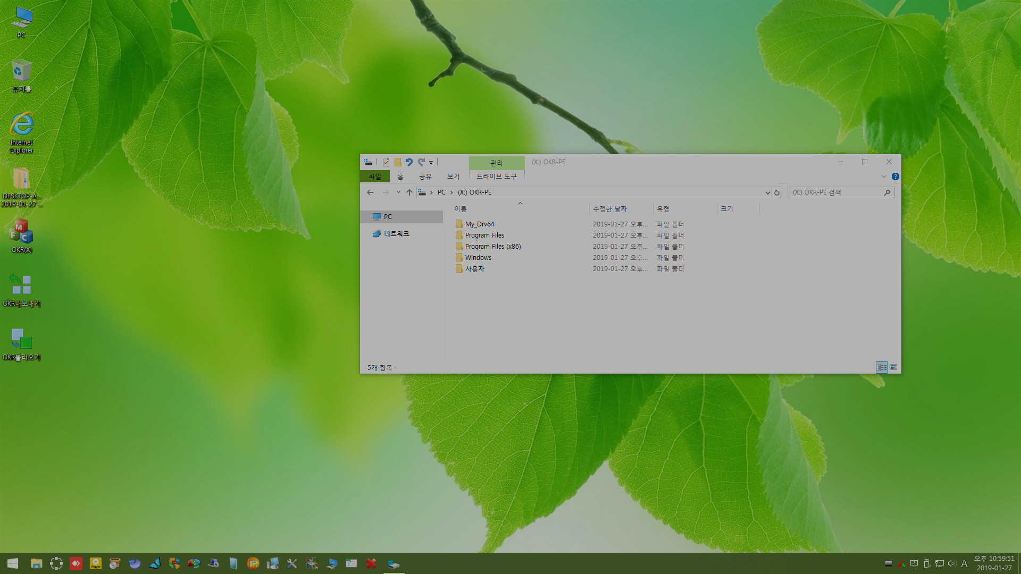Image resolution: width=1021 pixels, height=574 pixels.
Task: Click the red X taskbar icon
Action: (371, 563)
